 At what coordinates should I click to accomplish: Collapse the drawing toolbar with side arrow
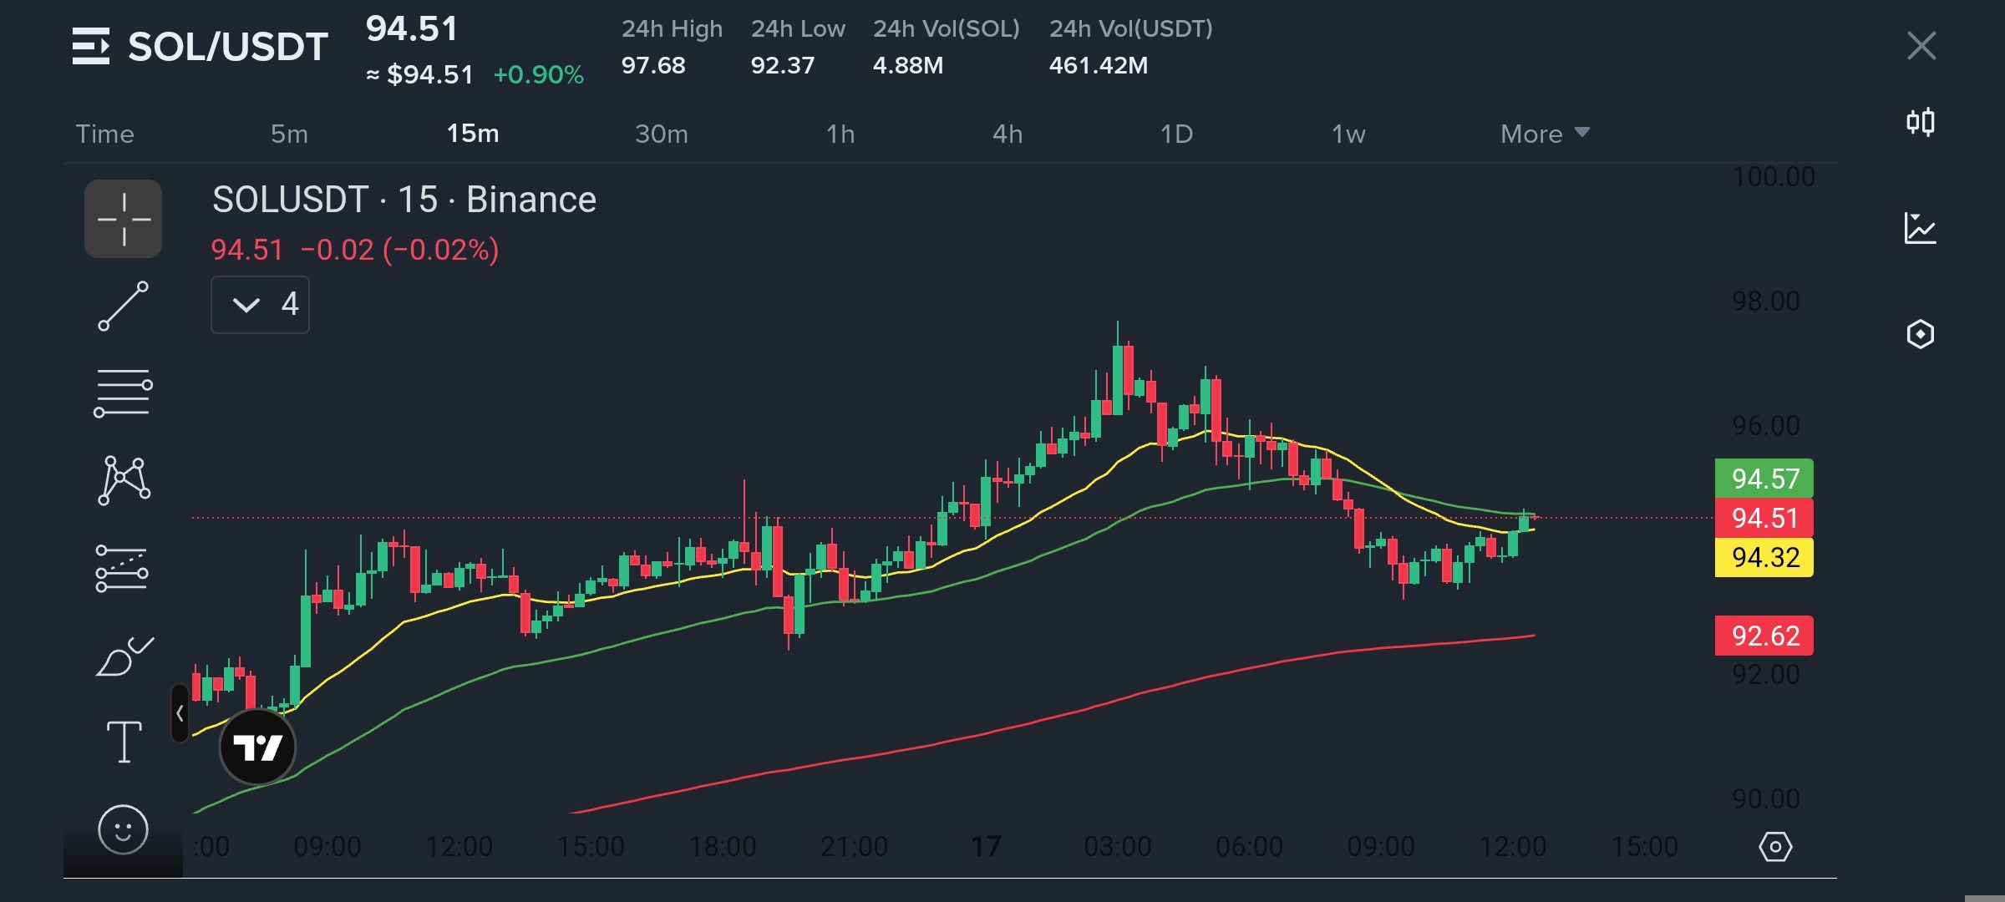[x=180, y=713]
